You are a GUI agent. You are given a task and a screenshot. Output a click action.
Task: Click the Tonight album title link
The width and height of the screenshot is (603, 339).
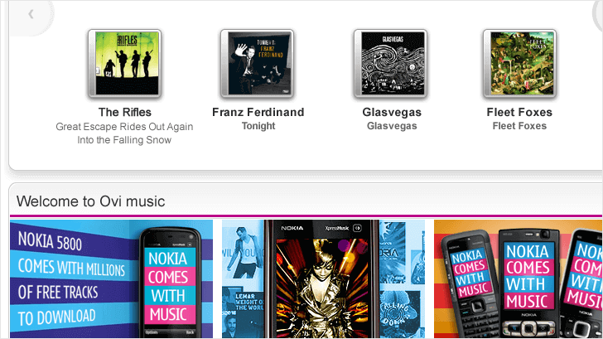click(x=258, y=126)
